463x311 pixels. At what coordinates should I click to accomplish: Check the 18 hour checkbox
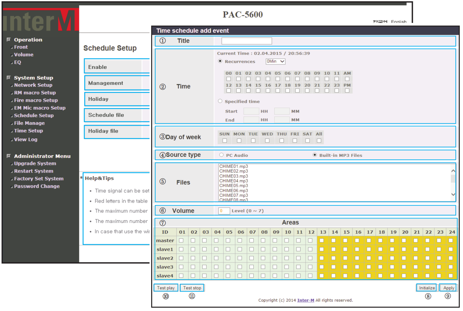(288, 91)
